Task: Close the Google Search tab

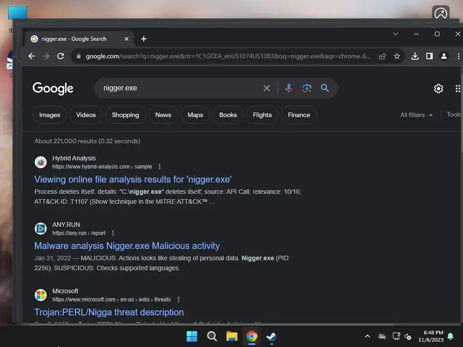Action: [x=127, y=39]
